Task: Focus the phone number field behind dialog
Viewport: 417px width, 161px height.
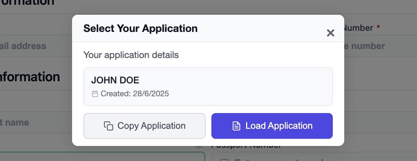Action: [365, 46]
